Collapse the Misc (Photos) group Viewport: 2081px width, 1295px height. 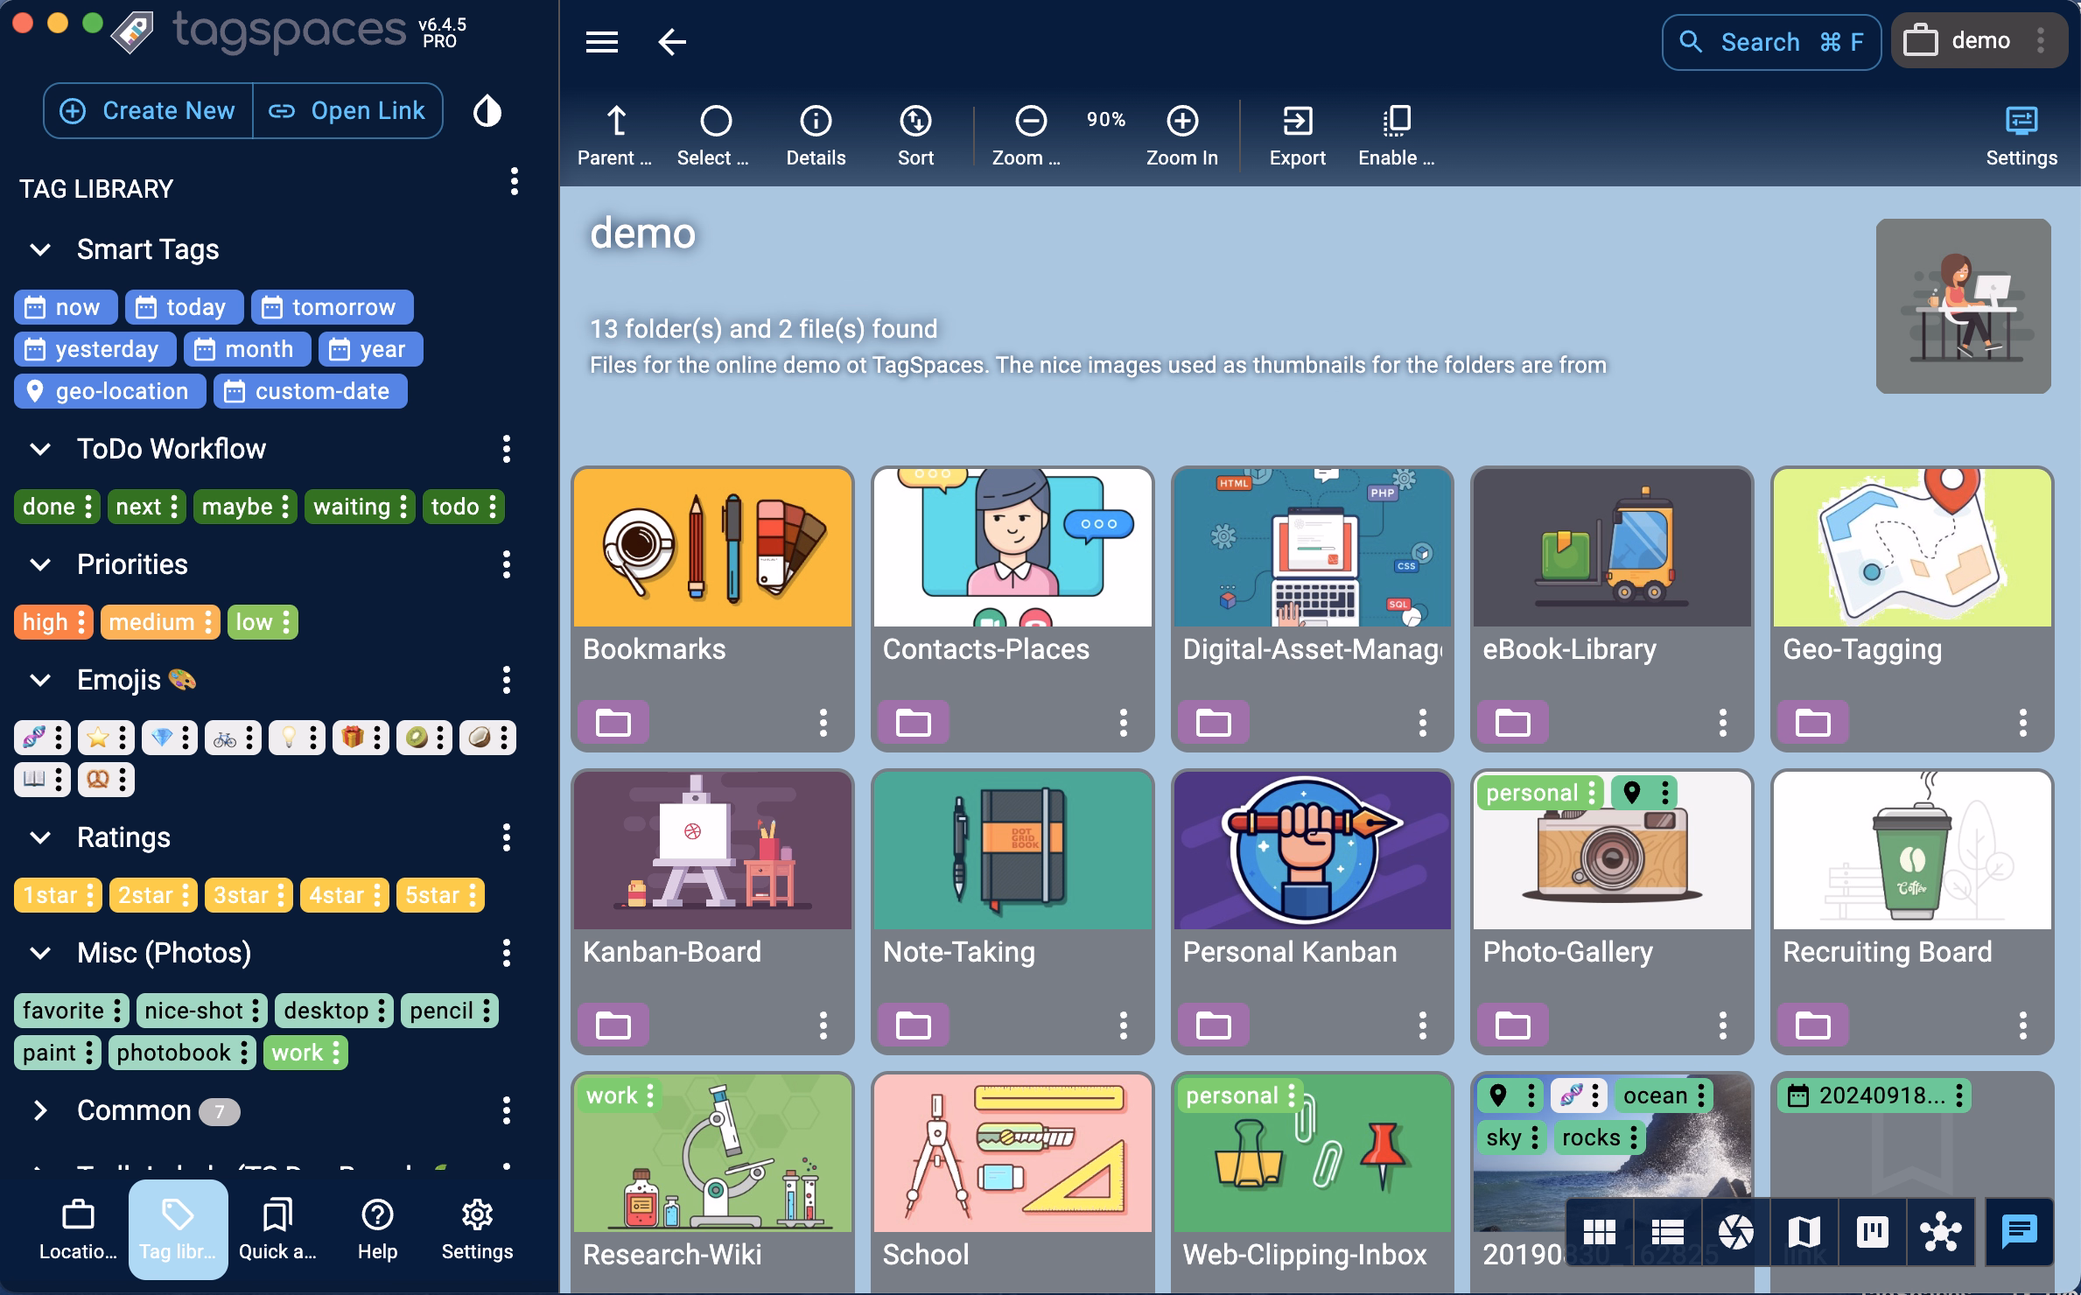point(40,953)
